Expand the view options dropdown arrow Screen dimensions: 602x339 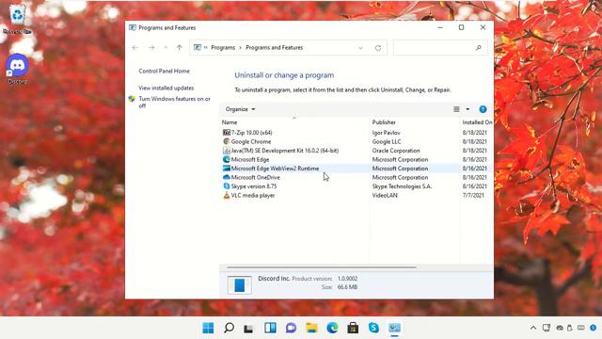pyautogui.click(x=467, y=109)
